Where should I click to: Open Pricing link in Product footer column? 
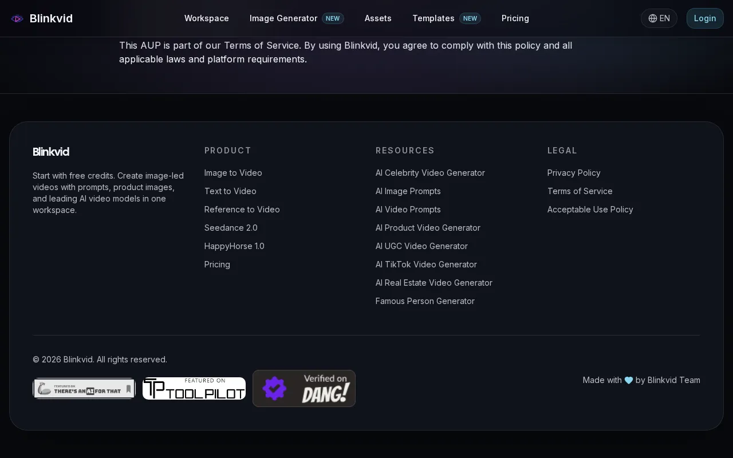[x=217, y=264]
